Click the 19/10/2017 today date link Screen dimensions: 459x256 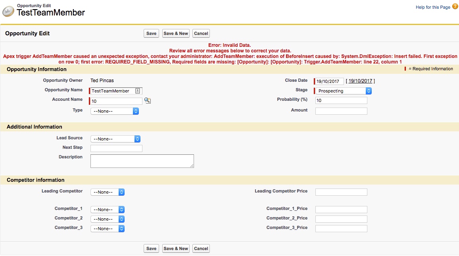(360, 81)
